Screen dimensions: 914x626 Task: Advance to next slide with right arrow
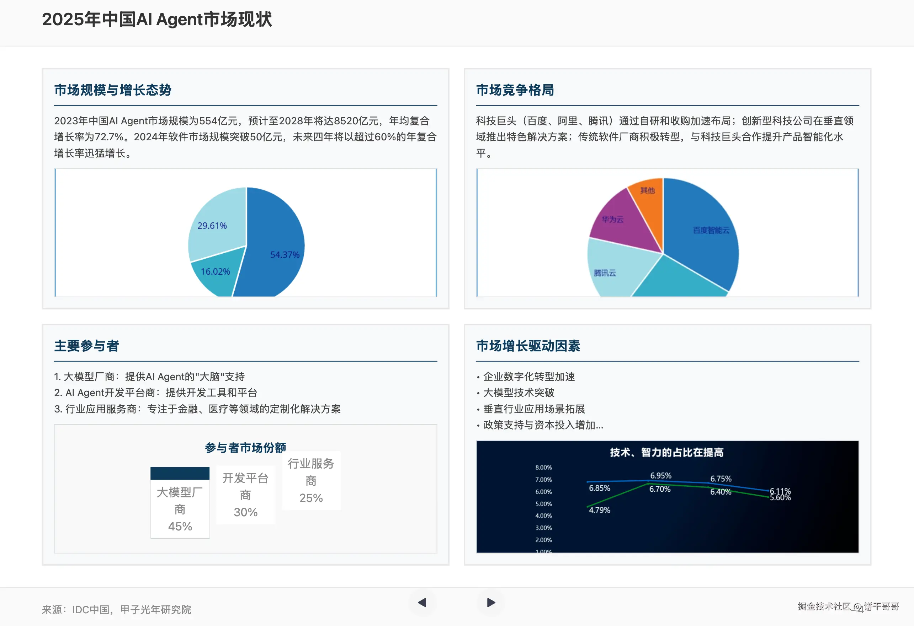491,603
